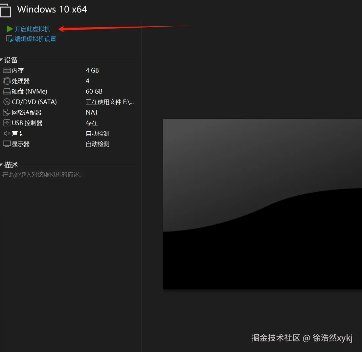Select the 声卡 device label
This screenshot has width=362, height=352.
coord(18,133)
